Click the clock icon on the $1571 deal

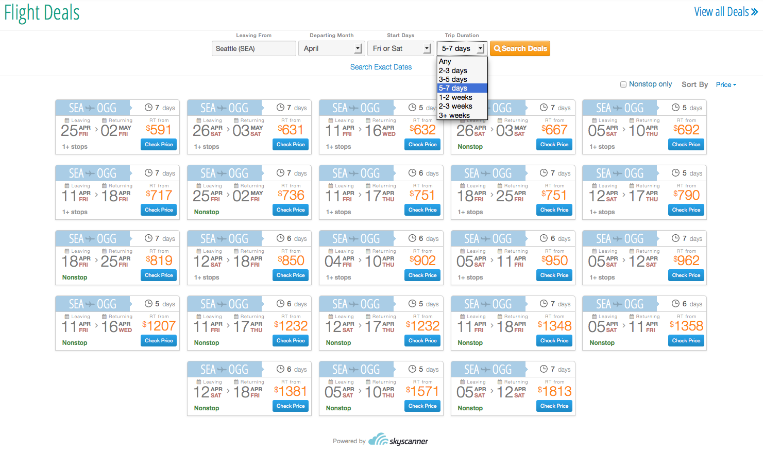pyautogui.click(x=412, y=369)
